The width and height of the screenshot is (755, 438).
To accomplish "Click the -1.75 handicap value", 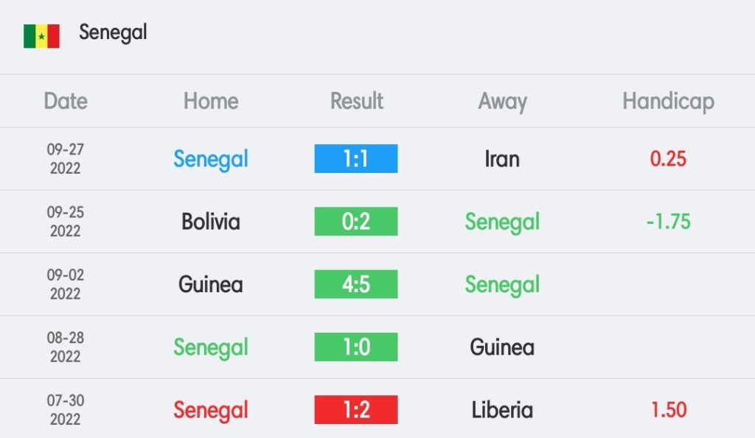I will click(668, 222).
